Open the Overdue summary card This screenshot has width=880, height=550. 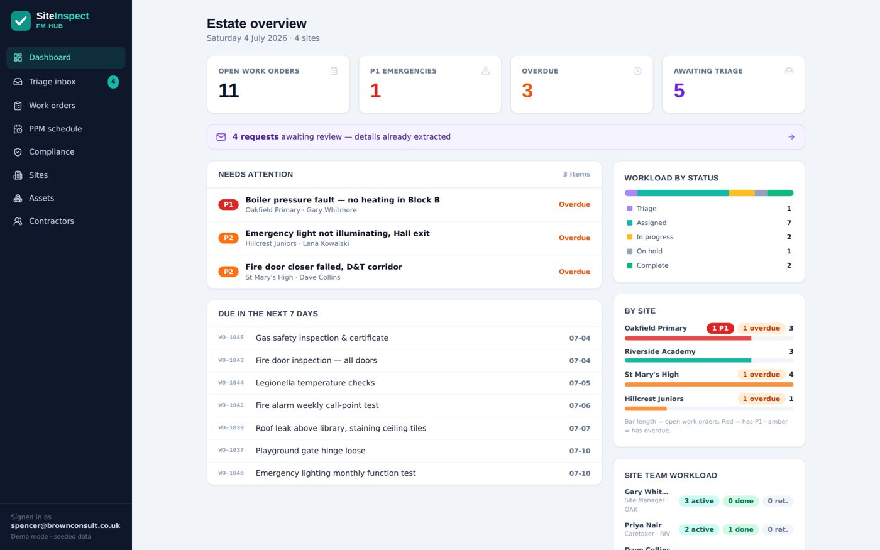coord(582,84)
